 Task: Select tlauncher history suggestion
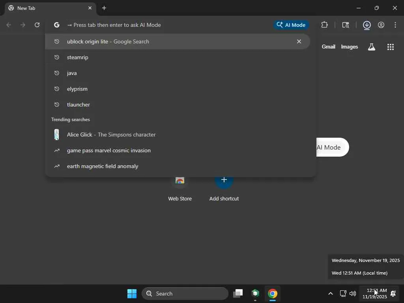click(177, 105)
